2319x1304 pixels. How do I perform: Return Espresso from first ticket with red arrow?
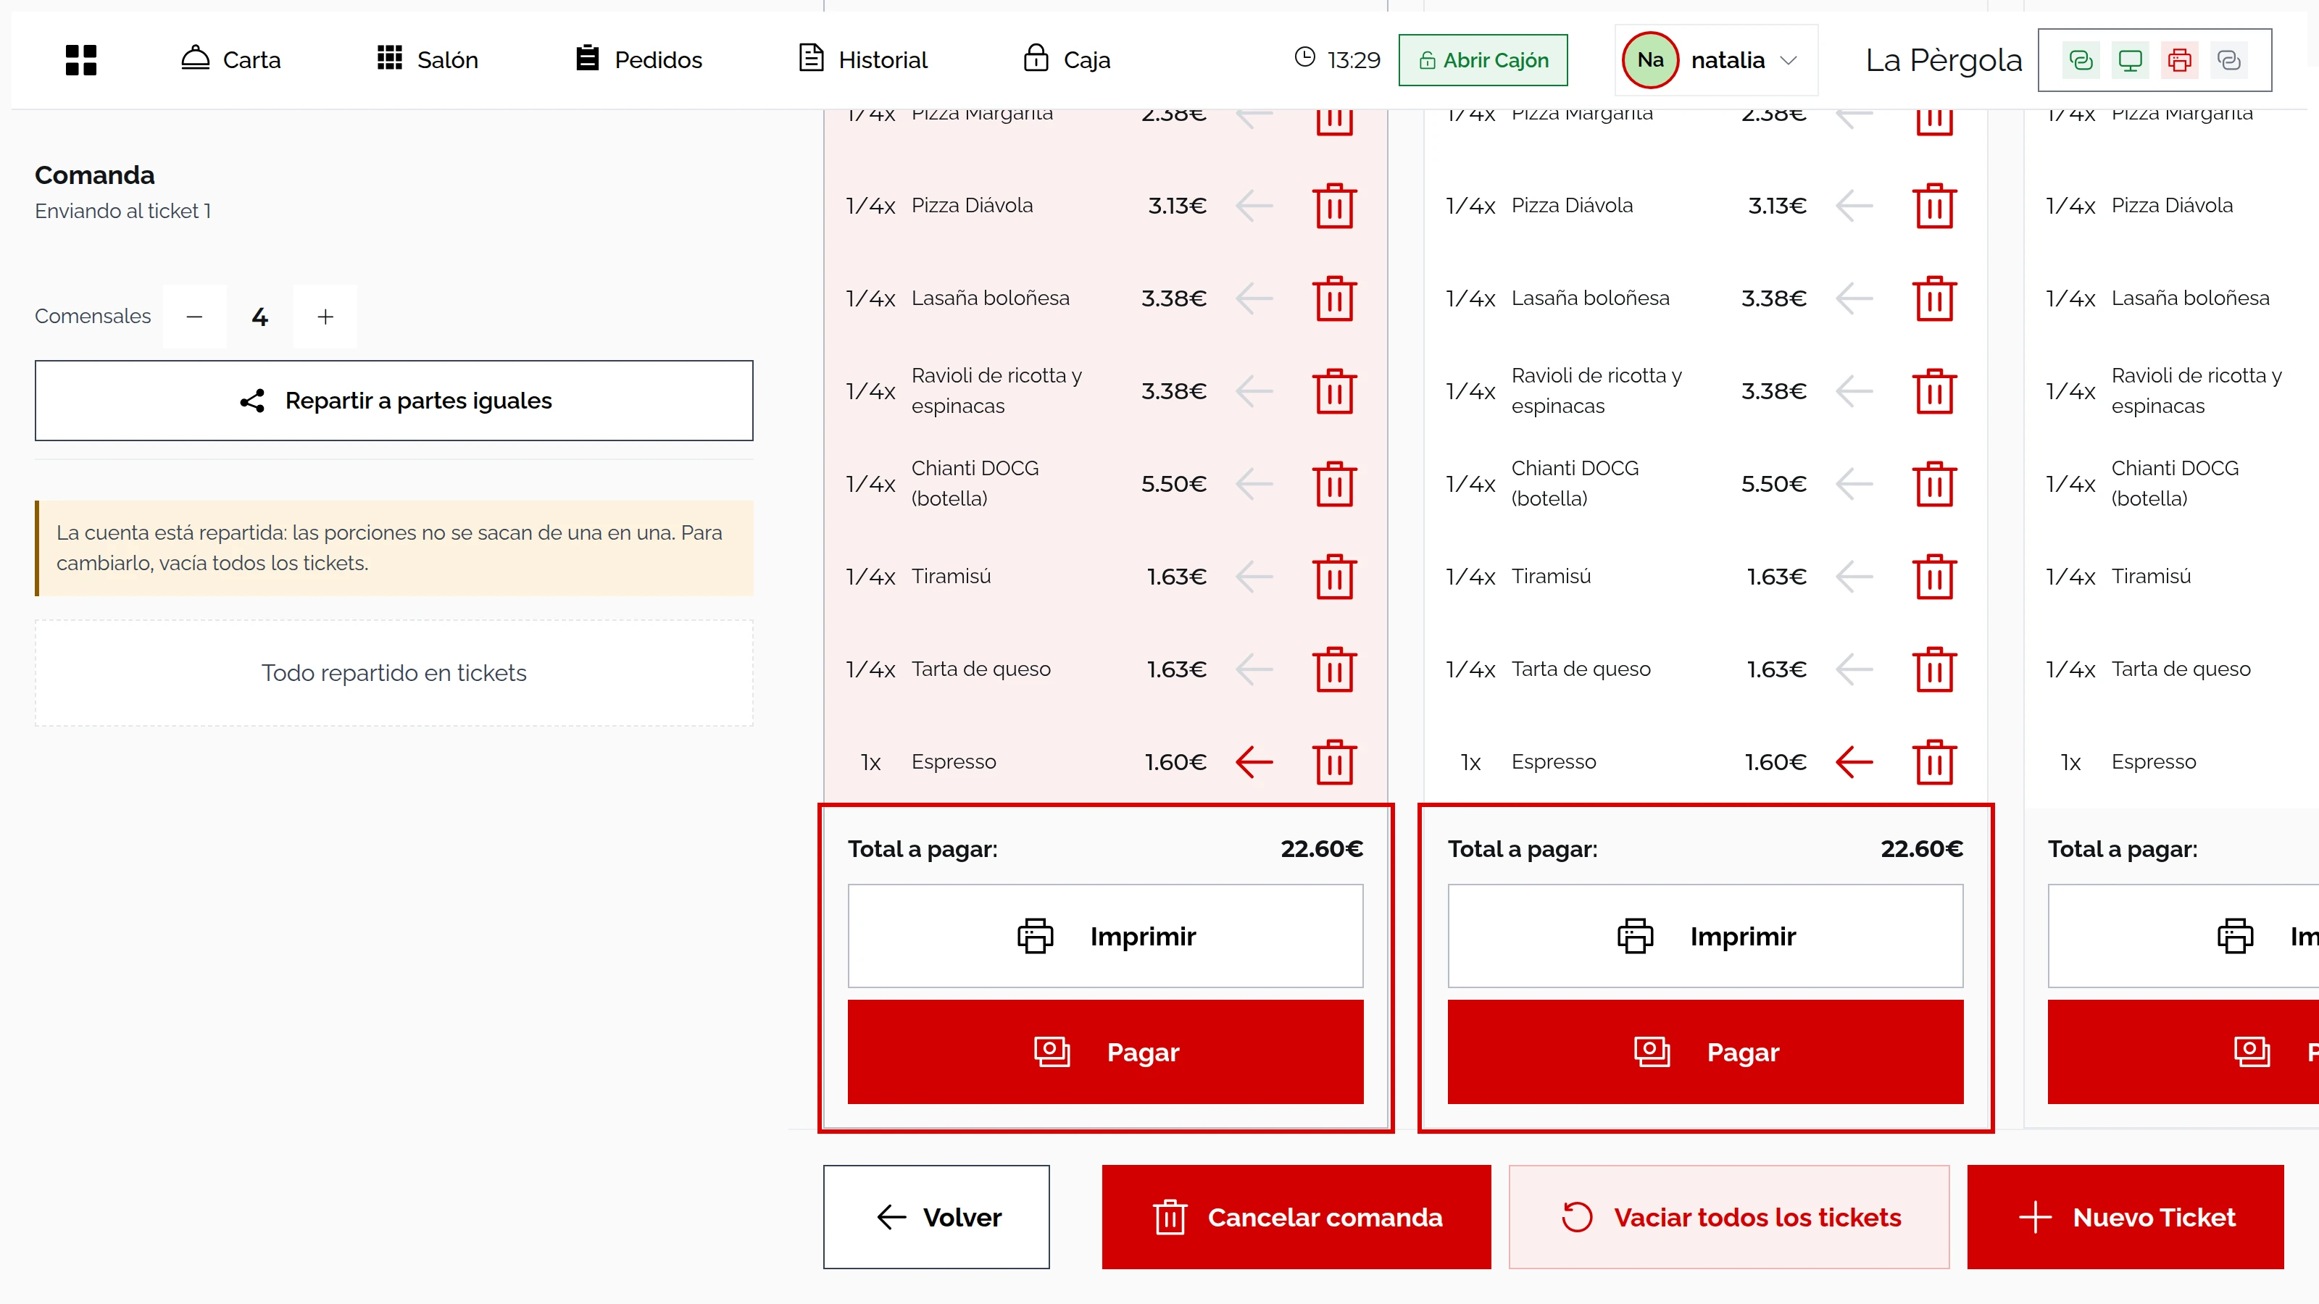coord(1254,762)
